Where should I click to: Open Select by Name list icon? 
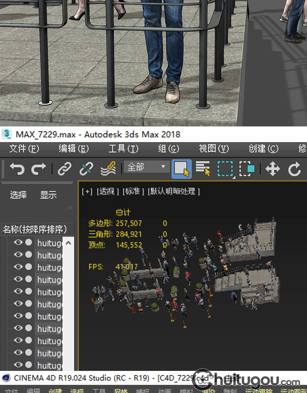pos(203,168)
